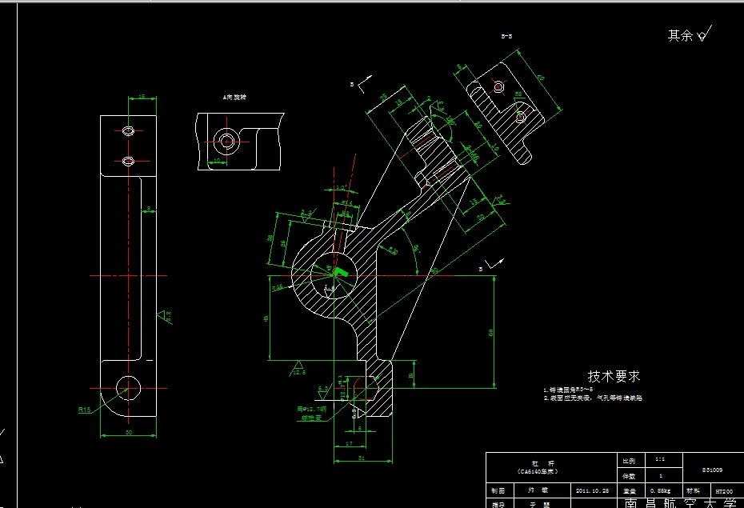Screen dimensions: 744x508
Task: Click the 南昌航空大学 title text
Action: (x=680, y=502)
